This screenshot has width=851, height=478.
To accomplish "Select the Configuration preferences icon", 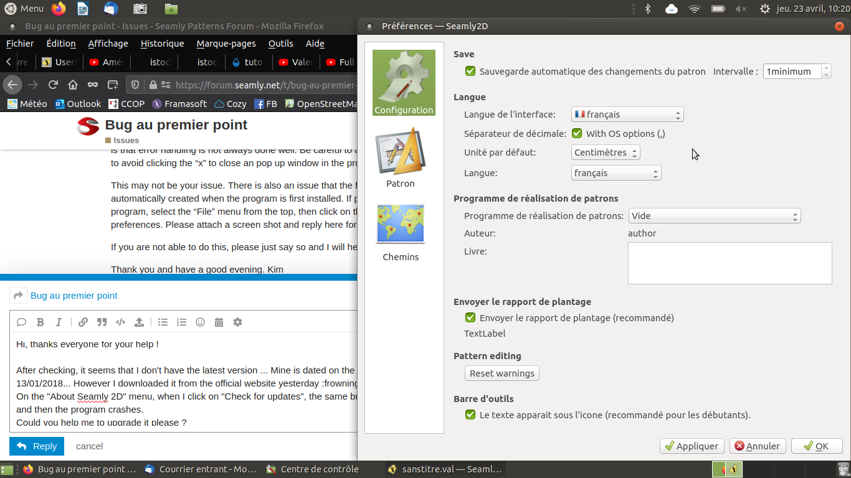I will (404, 83).
